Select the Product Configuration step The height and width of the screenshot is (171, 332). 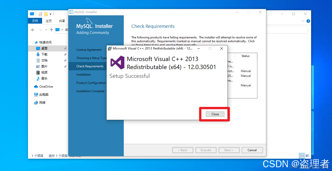(91, 83)
